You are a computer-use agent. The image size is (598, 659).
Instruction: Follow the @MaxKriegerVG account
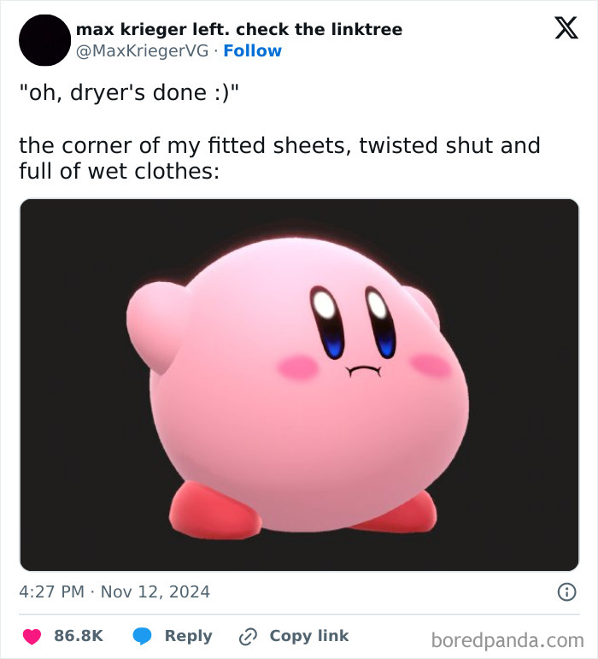click(252, 51)
